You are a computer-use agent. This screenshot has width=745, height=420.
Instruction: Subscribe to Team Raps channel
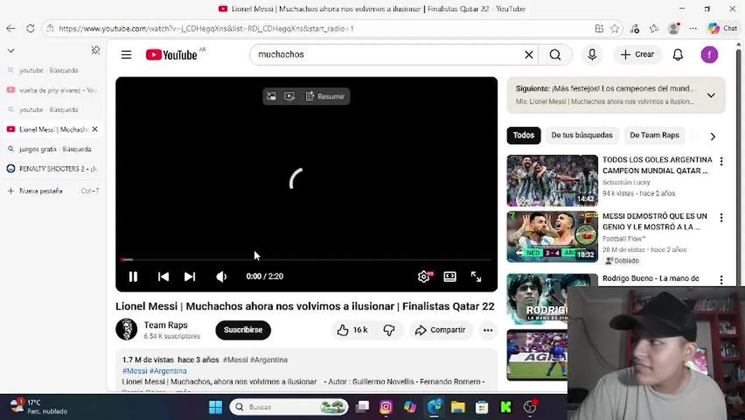pos(243,330)
